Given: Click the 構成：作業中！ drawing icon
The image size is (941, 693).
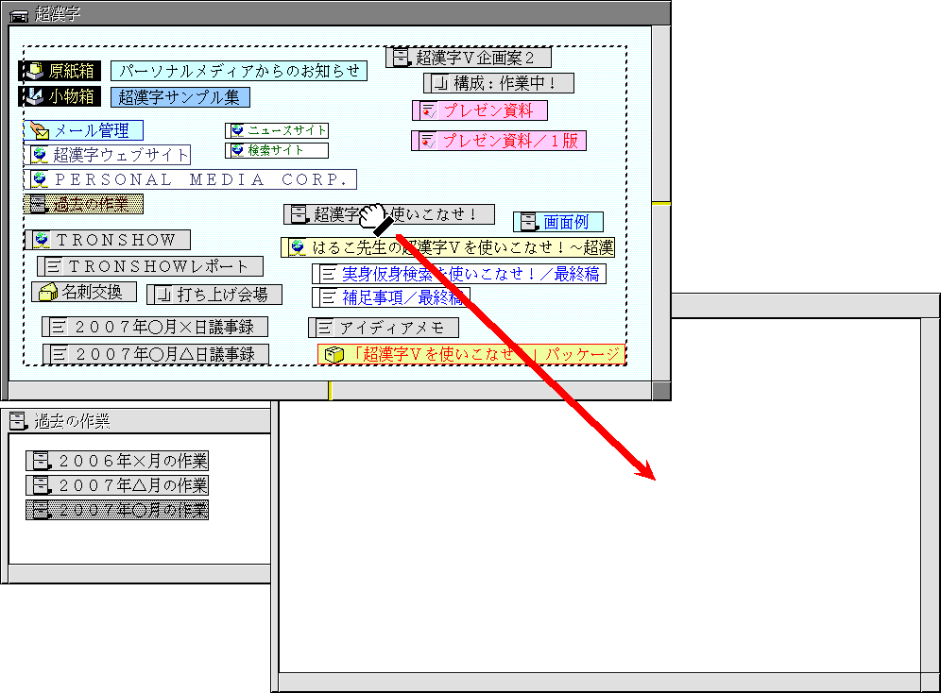Looking at the screenshot, I should click(438, 83).
